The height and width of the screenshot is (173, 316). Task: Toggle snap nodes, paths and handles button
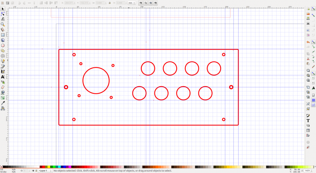pos(313,42)
